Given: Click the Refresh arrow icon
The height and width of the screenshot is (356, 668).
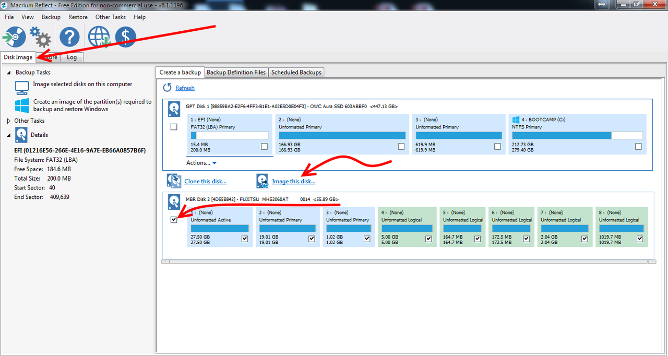Looking at the screenshot, I should [x=167, y=88].
